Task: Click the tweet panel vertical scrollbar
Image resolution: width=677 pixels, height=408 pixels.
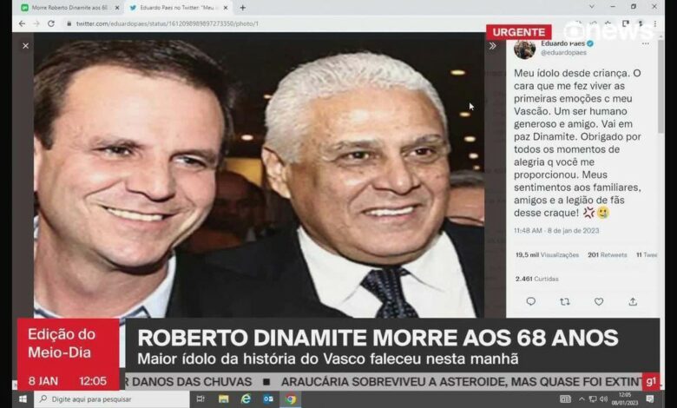Action: click(x=661, y=86)
